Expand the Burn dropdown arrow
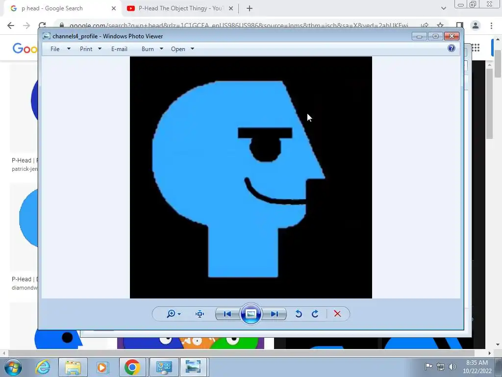This screenshot has height=377, width=502. (161, 49)
